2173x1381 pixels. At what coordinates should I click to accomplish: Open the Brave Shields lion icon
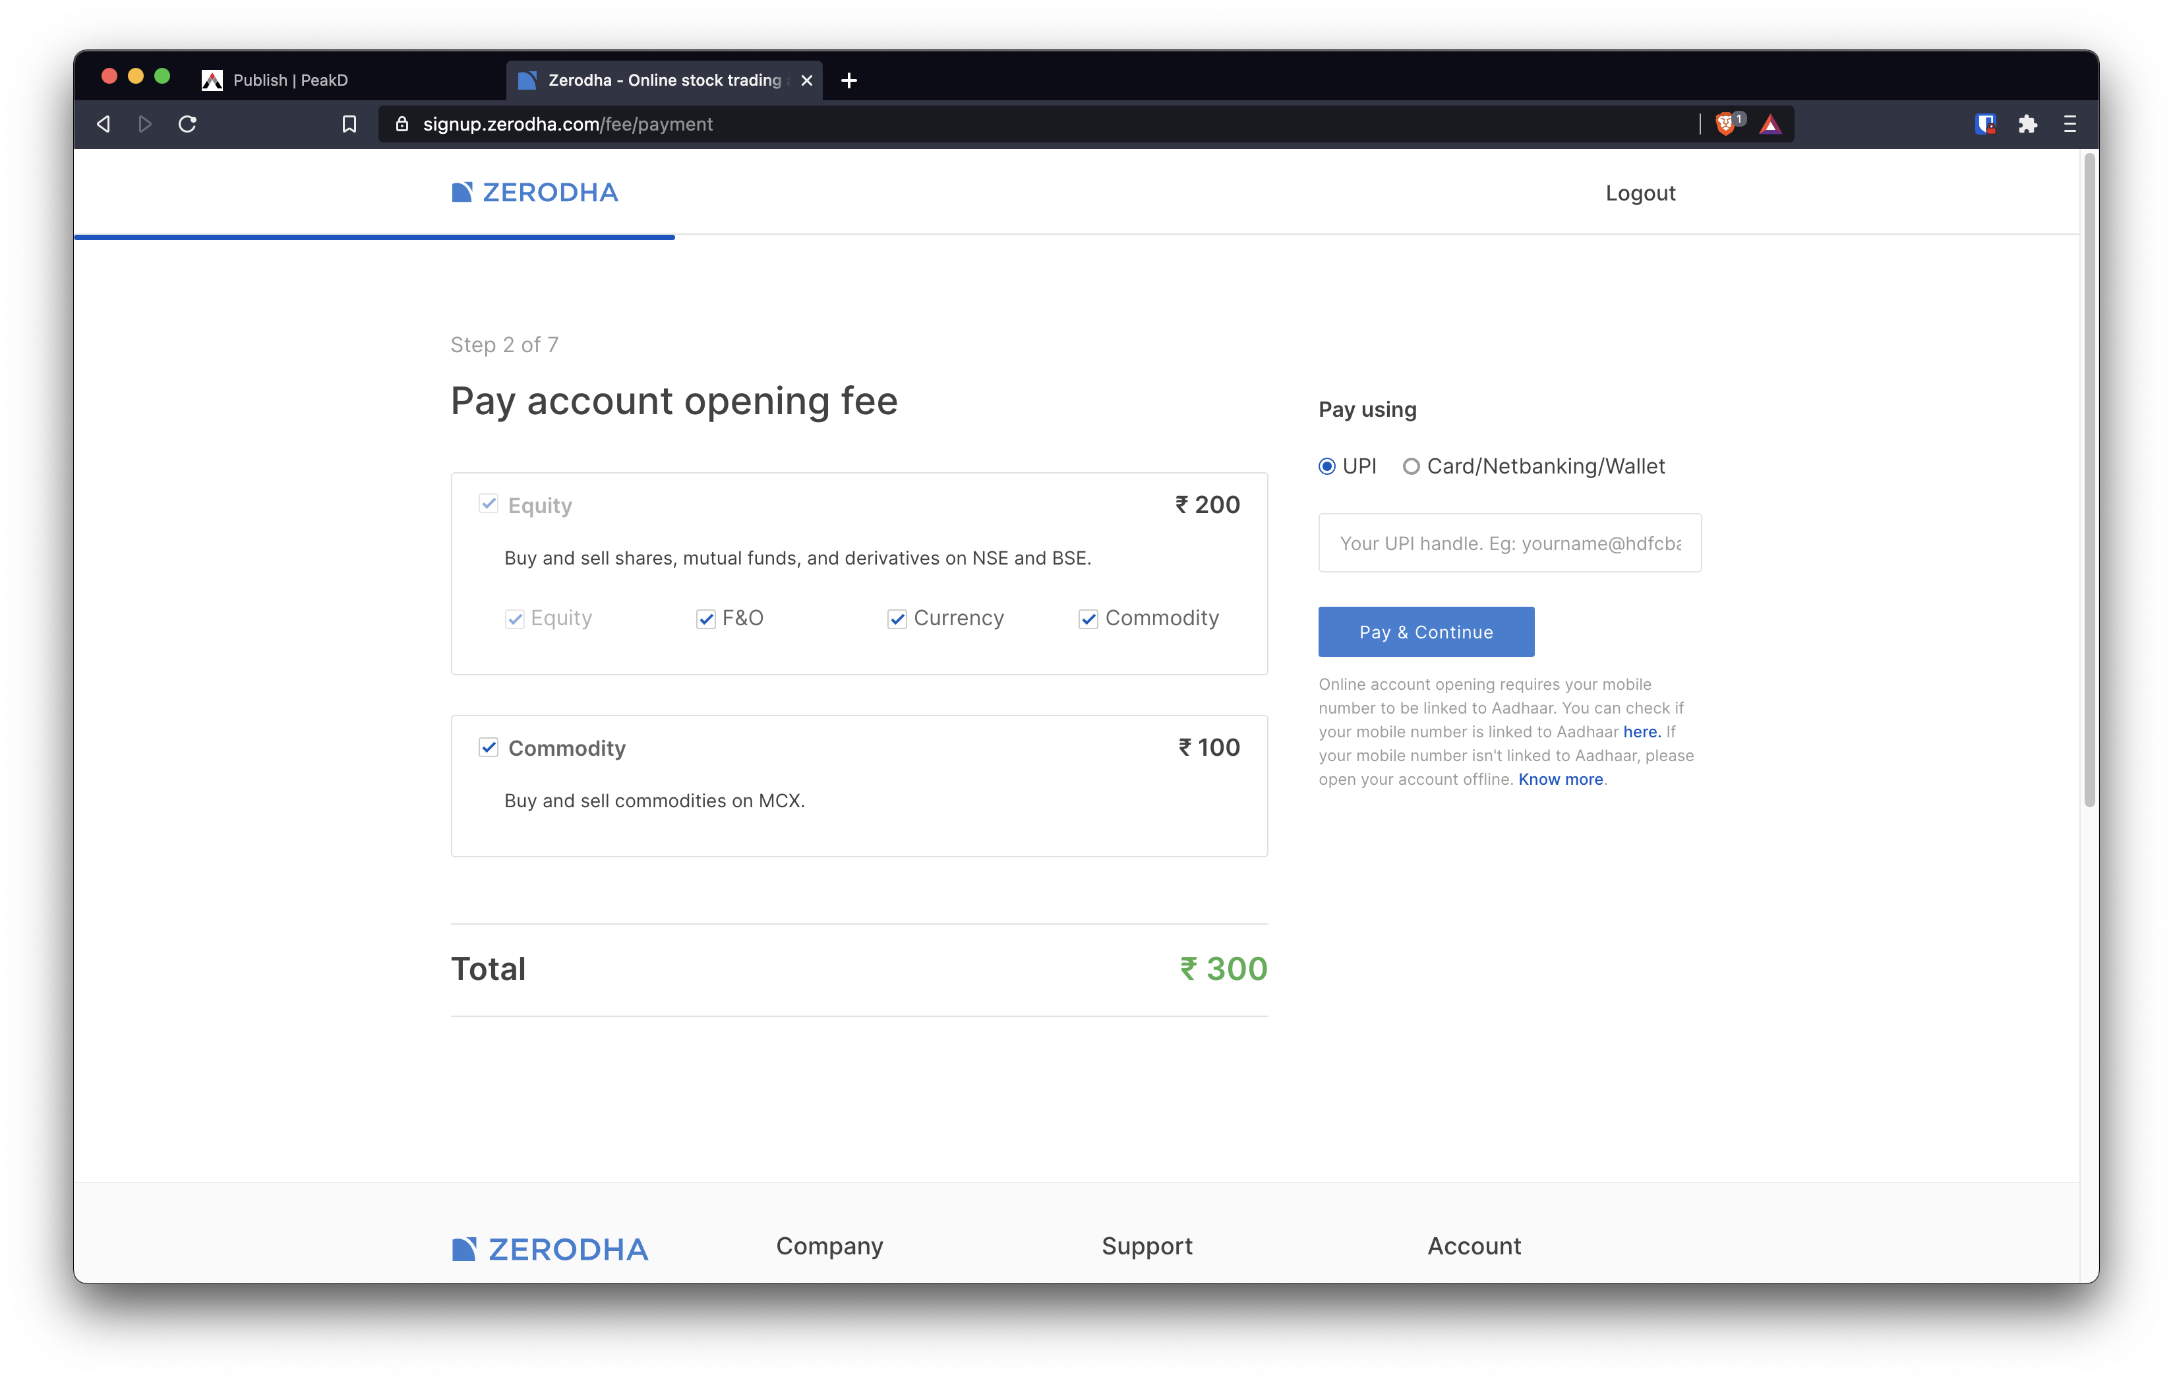[x=1725, y=124]
